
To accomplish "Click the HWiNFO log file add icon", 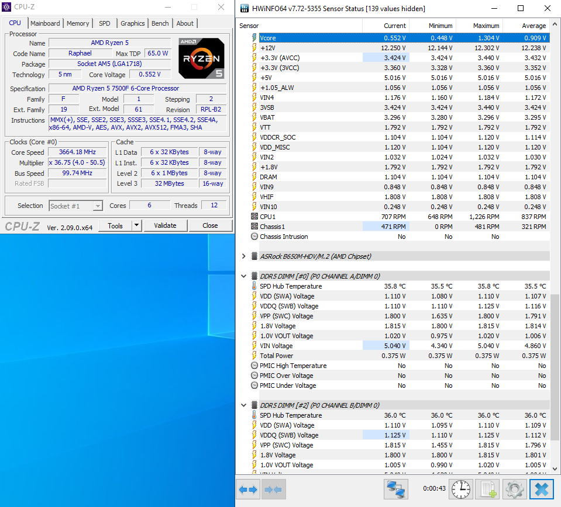I will tap(488, 489).
